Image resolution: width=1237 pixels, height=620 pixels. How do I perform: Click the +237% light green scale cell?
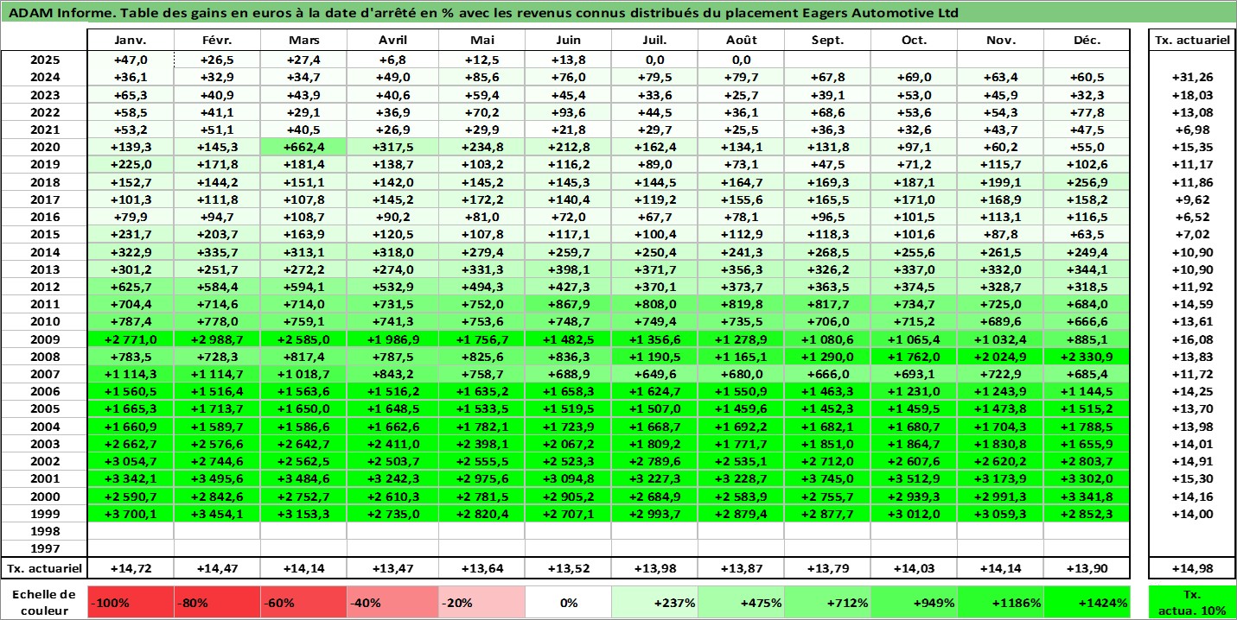pyautogui.click(x=654, y=602)
